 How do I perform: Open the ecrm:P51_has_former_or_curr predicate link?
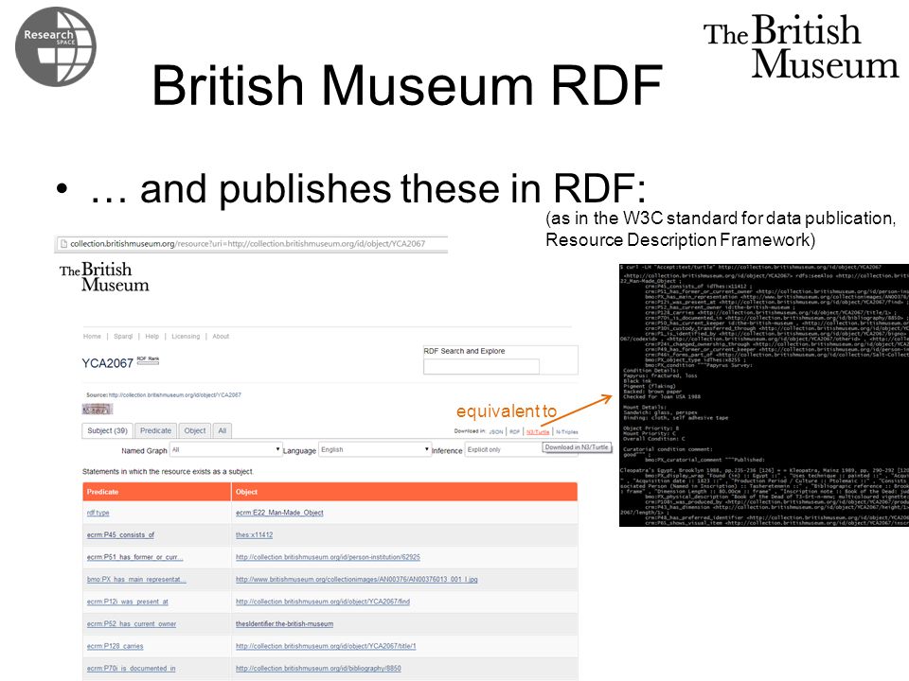click(134, 557)
